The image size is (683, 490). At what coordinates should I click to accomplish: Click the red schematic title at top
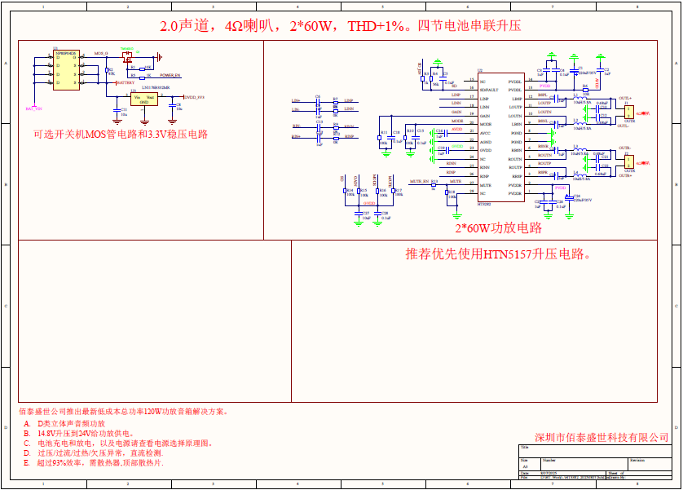pyautogui.click(x=341, y=26)
